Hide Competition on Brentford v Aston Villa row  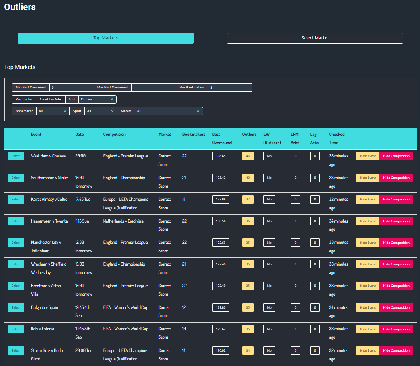tap(396, 286)
